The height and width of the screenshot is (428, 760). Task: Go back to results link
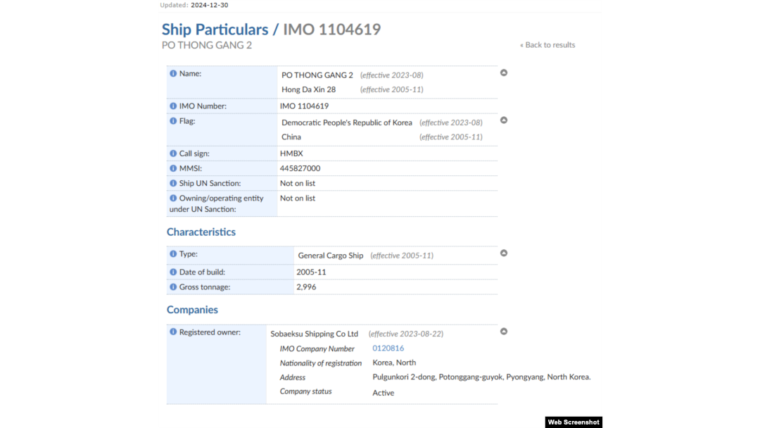(x=547, y=44)
